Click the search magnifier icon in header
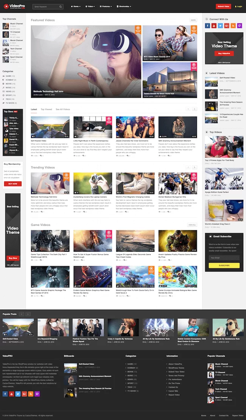Image resolution: width=246 pixels, height=420 pixels. pyautogui.click(x=61, y=7)
